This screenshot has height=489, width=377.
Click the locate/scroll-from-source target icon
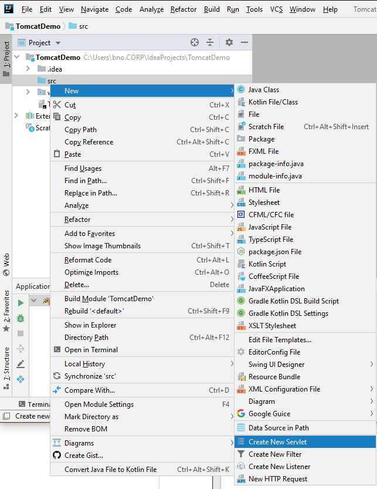[195, 42]
